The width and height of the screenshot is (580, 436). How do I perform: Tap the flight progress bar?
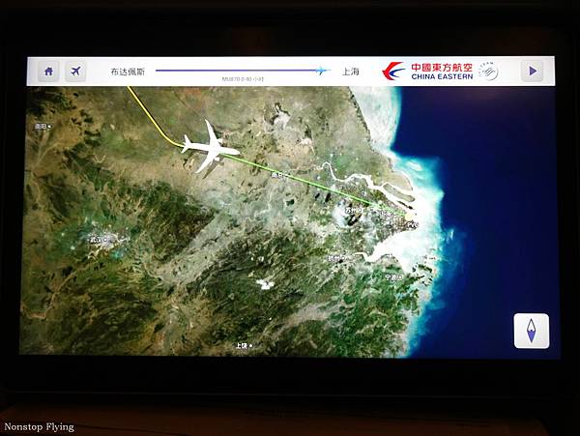coord(242,71)
